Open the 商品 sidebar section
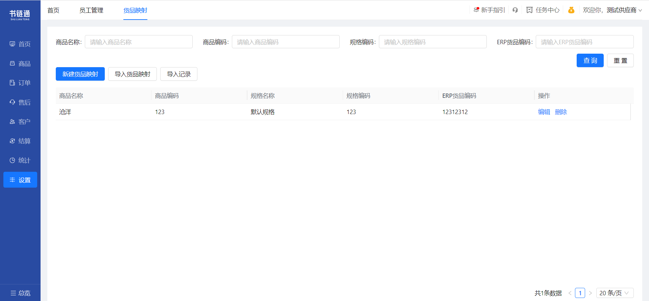Viewport: 649px width, 301px height. click(20, 63)
